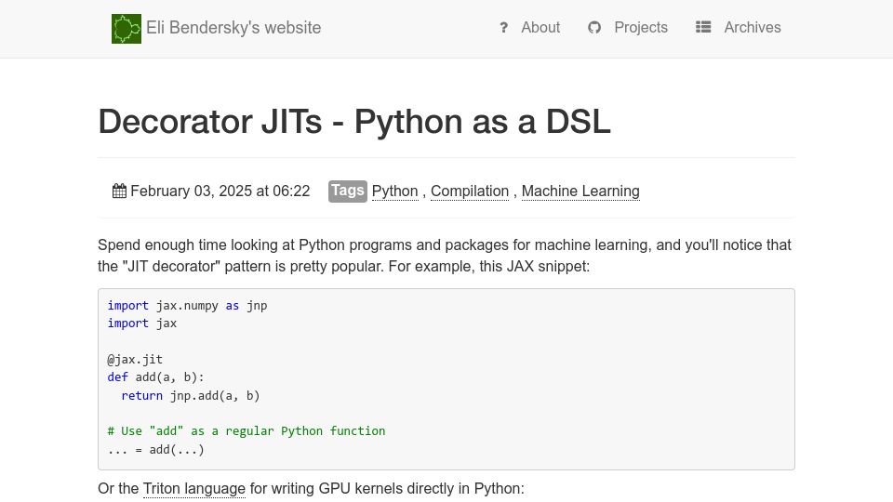
Task: Open Eli Bendersky's website home link
Action: click(x=233, y=28)
